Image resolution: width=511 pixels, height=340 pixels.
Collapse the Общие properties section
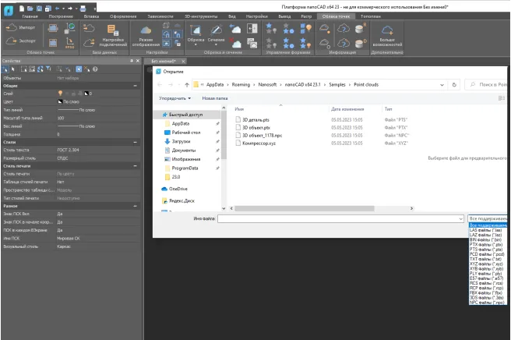(136, 86)
